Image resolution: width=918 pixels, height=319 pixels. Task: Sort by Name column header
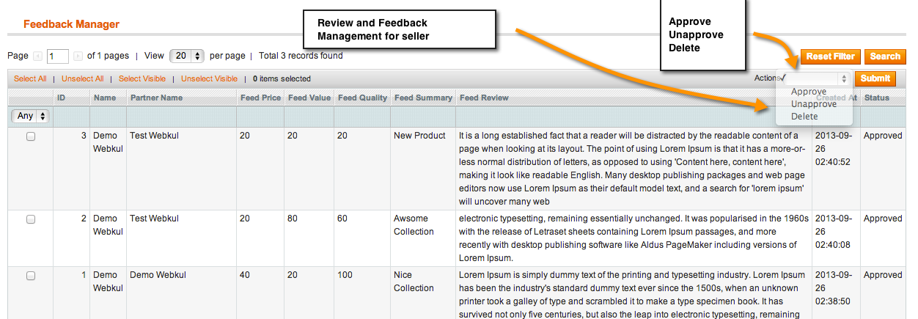(x=105, y=98)
